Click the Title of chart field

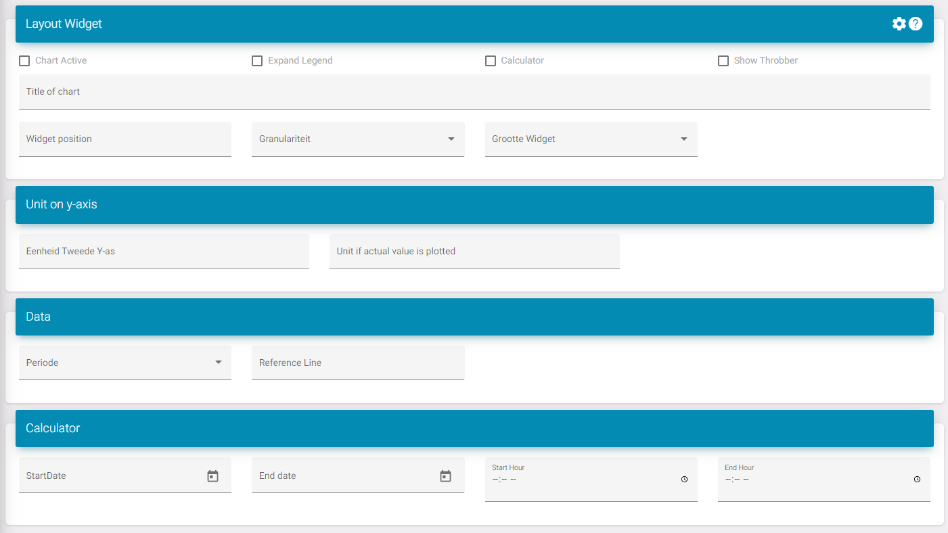coord(474,92)
